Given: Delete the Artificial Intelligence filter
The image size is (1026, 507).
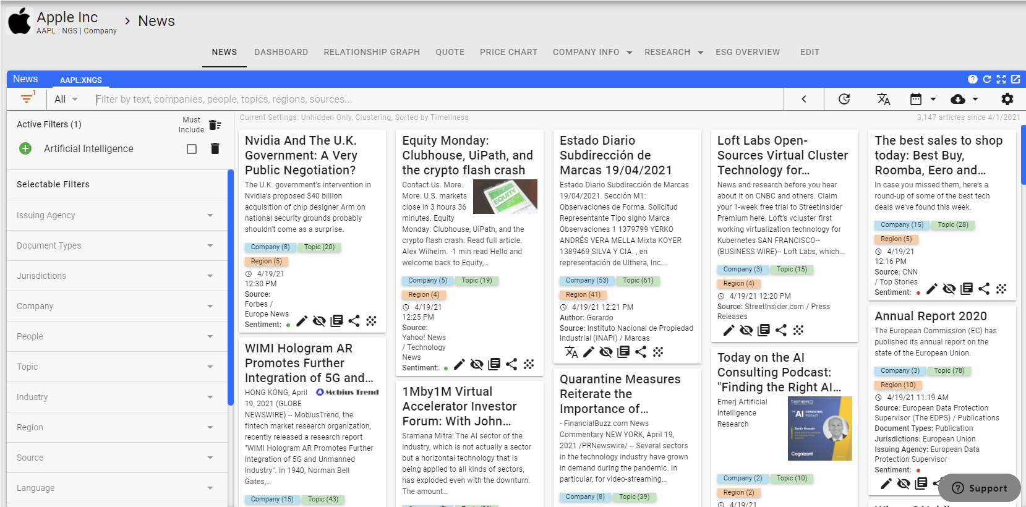Looking at the screenshot, I should click(215, 148).
